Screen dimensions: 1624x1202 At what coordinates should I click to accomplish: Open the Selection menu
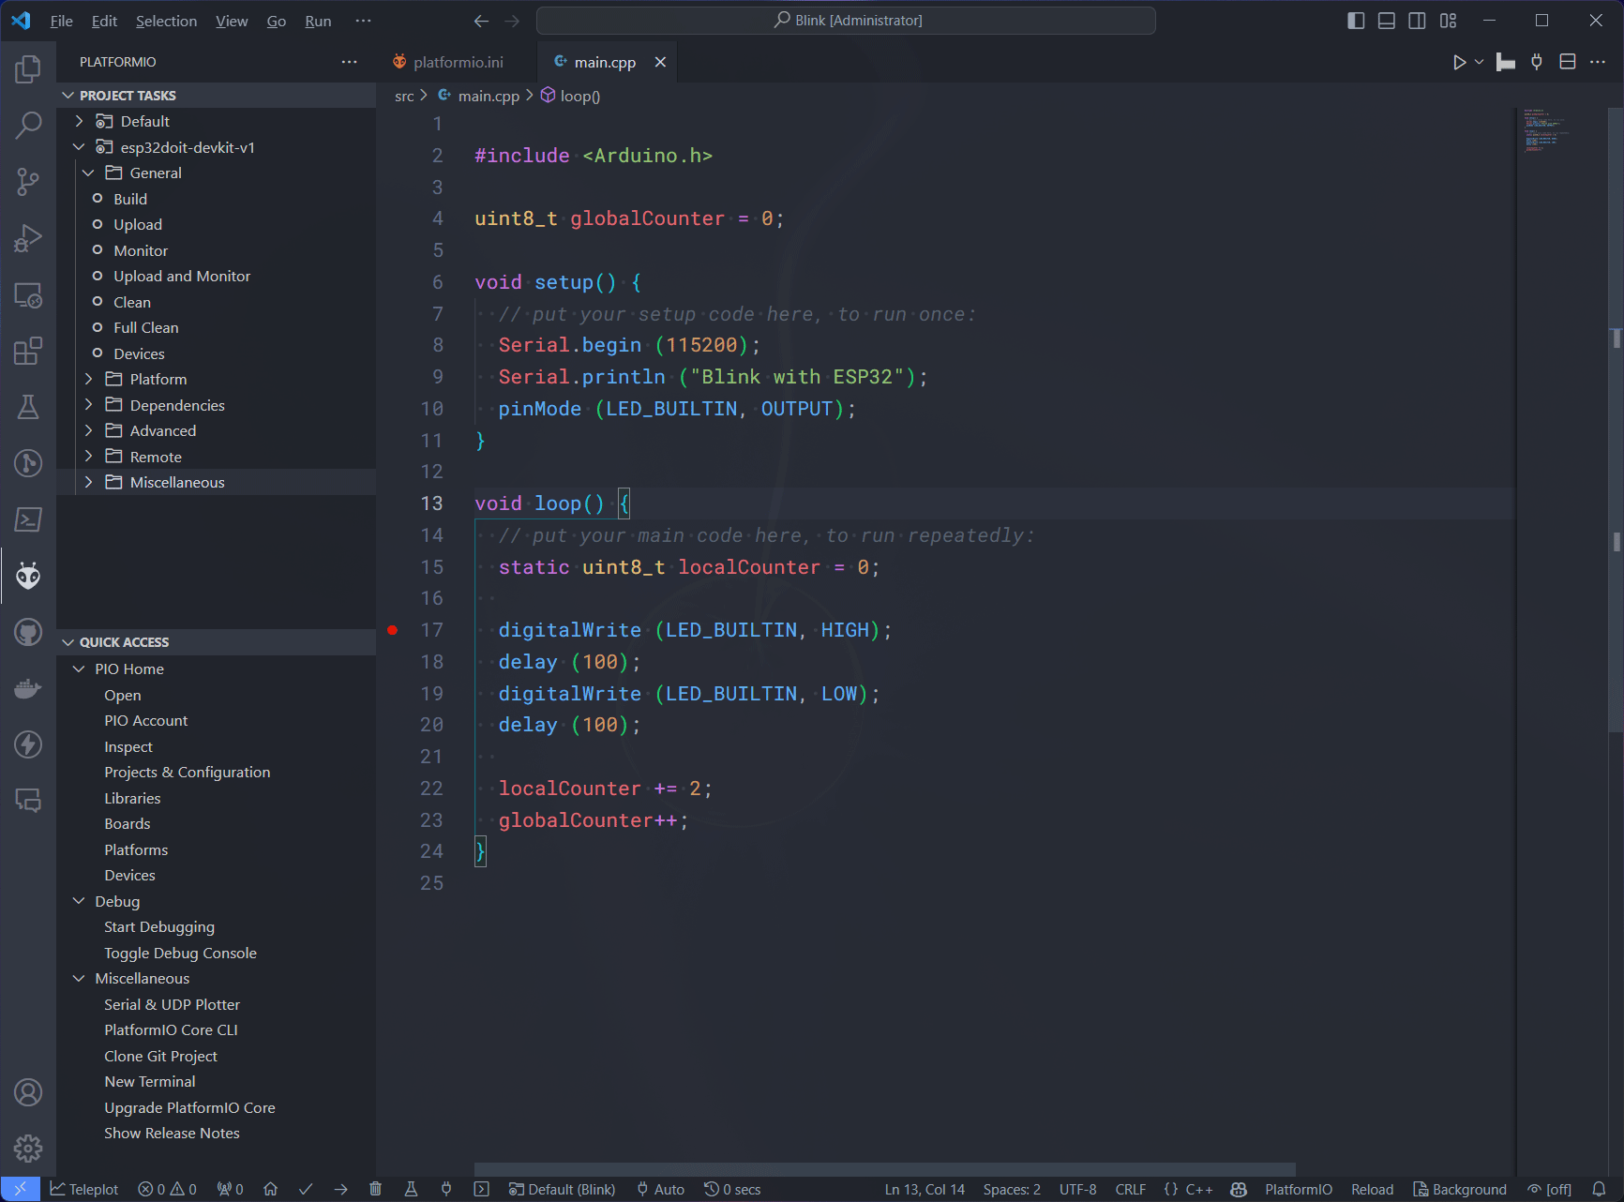pos(166,21)
